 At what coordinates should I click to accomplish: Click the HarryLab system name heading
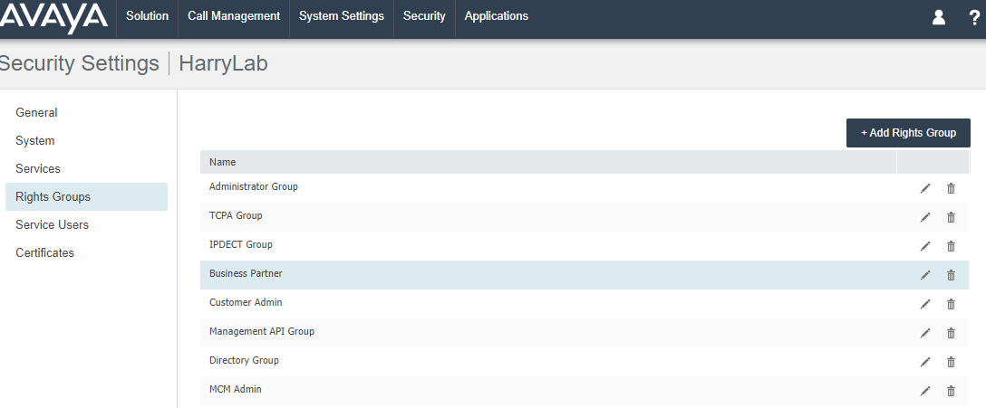(x=223, y=63)
